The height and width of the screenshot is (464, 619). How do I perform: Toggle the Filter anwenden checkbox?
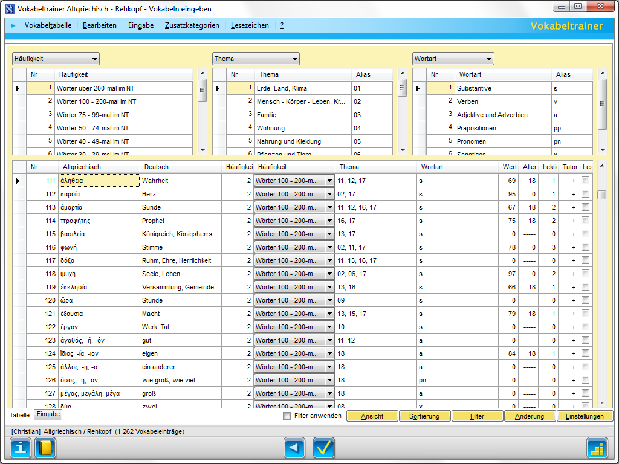click(287, 416)
